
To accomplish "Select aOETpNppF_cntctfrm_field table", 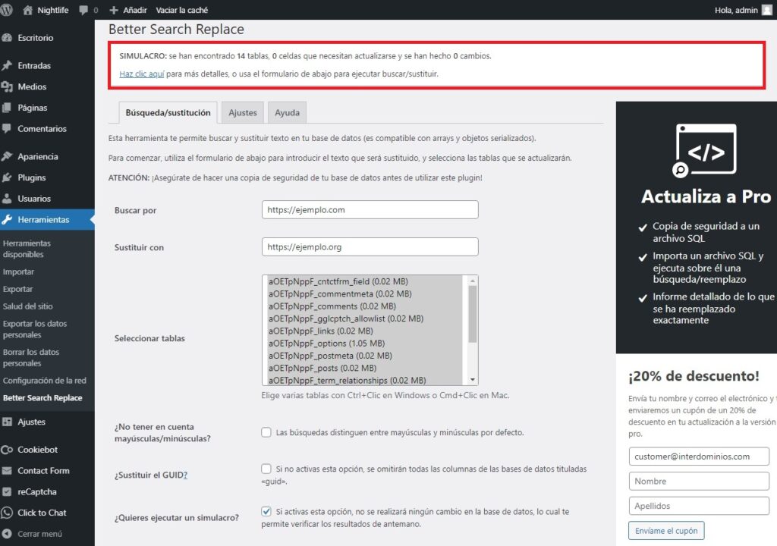I will click(365, 281).
